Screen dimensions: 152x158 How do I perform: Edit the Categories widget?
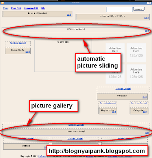coord(145,112)
